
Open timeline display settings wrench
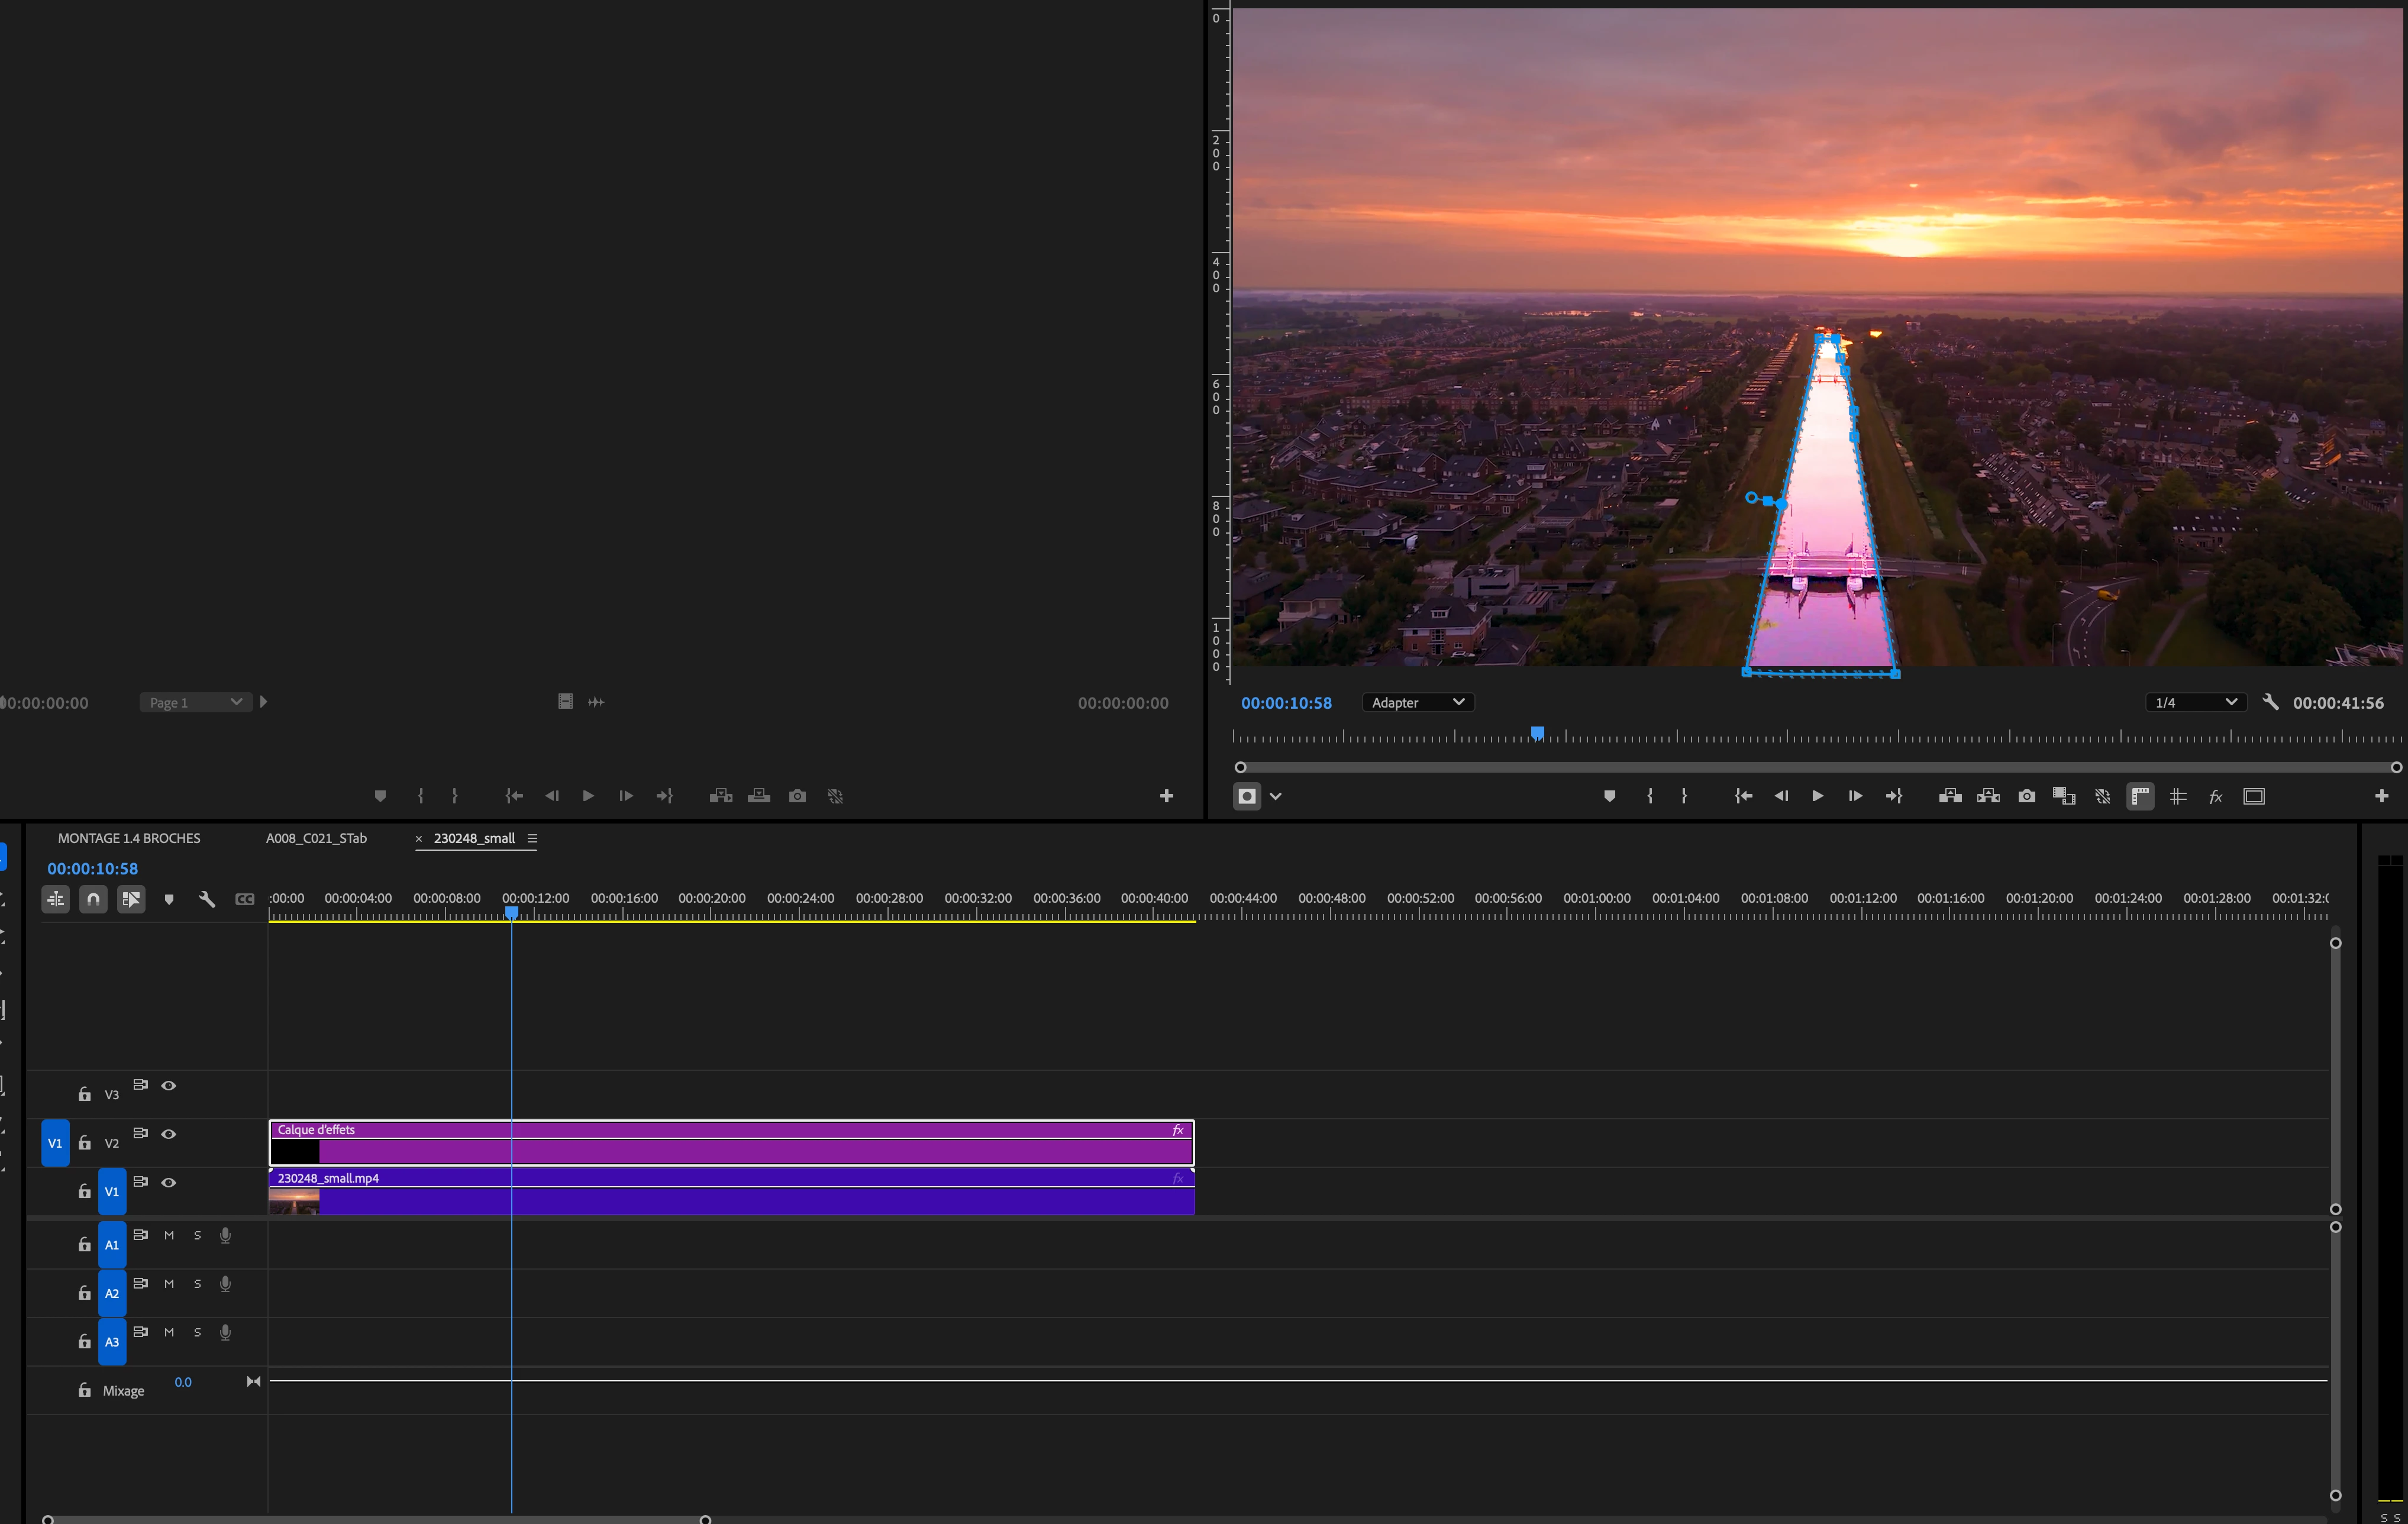coord(207,899)
